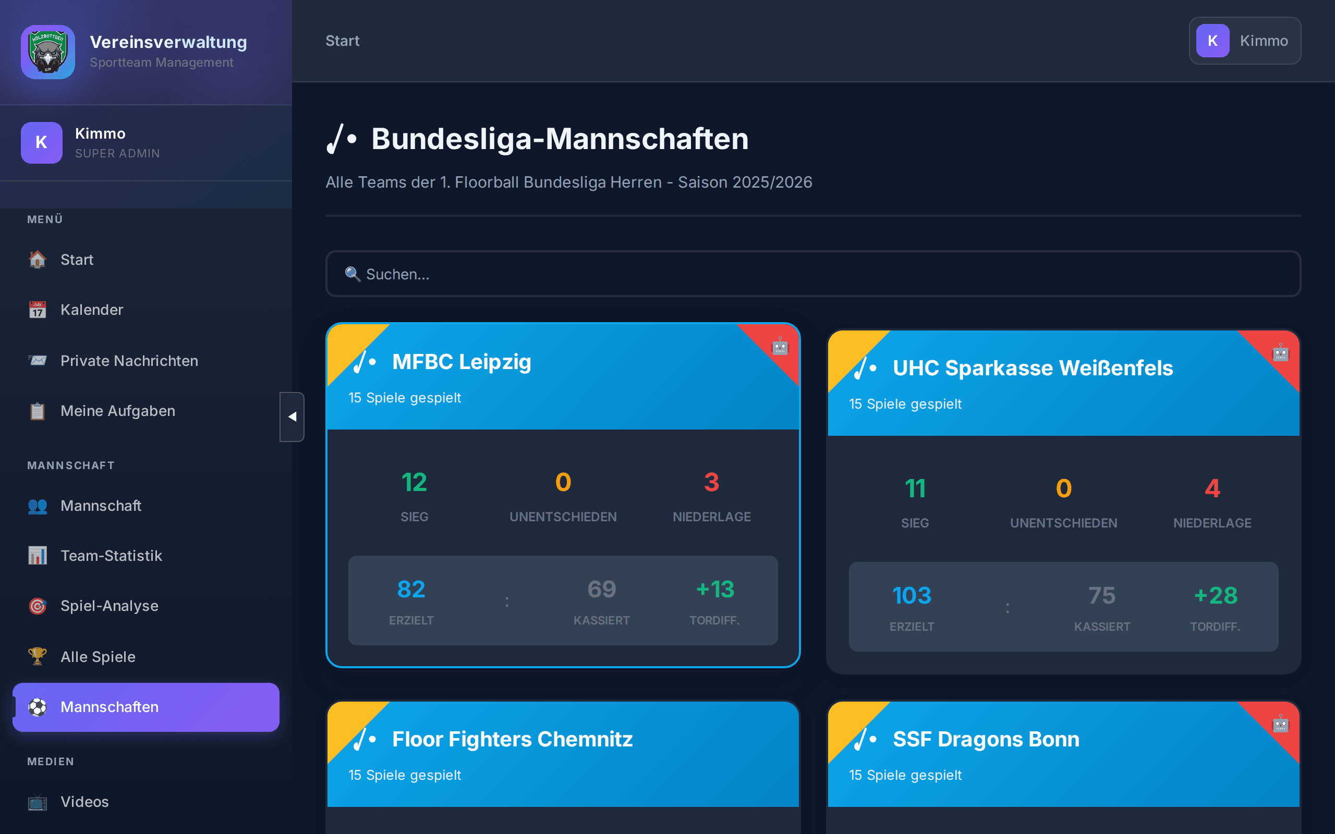
Task: Click MFBC Leipzig's 0 Unentschieden value
Action: [563, 483]
